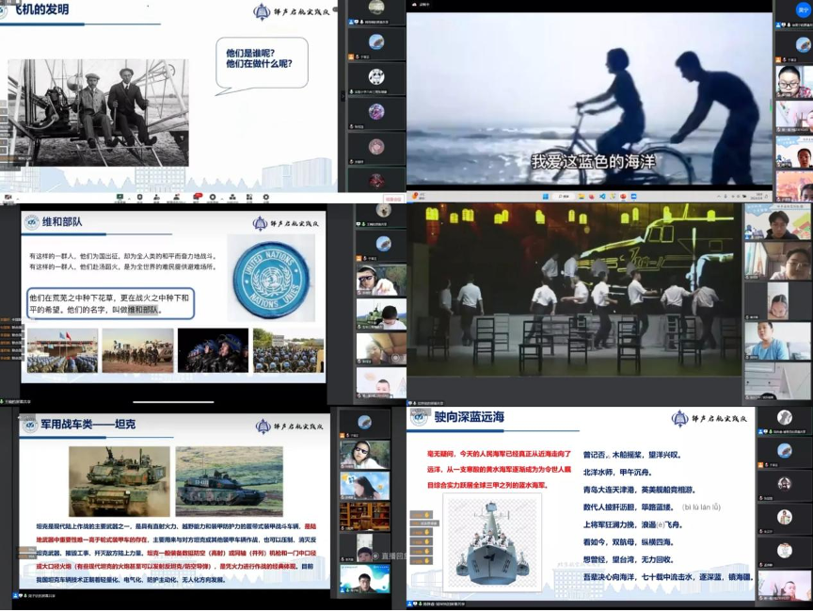Open the chat icon with red badge
This screenshot has height=612, width=813.
pos(197,197)
